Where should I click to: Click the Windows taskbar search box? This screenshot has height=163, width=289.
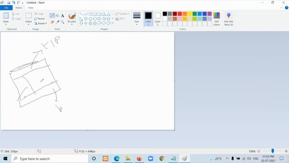[x=50, y=158]
